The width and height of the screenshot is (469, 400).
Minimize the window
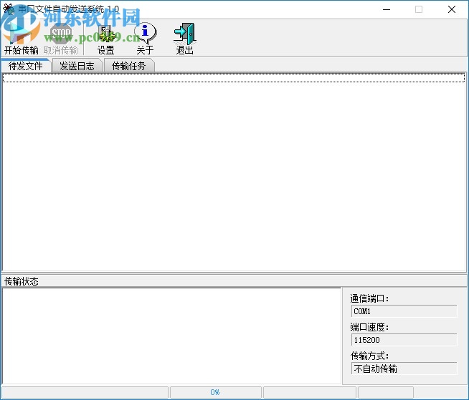[387, 9]
